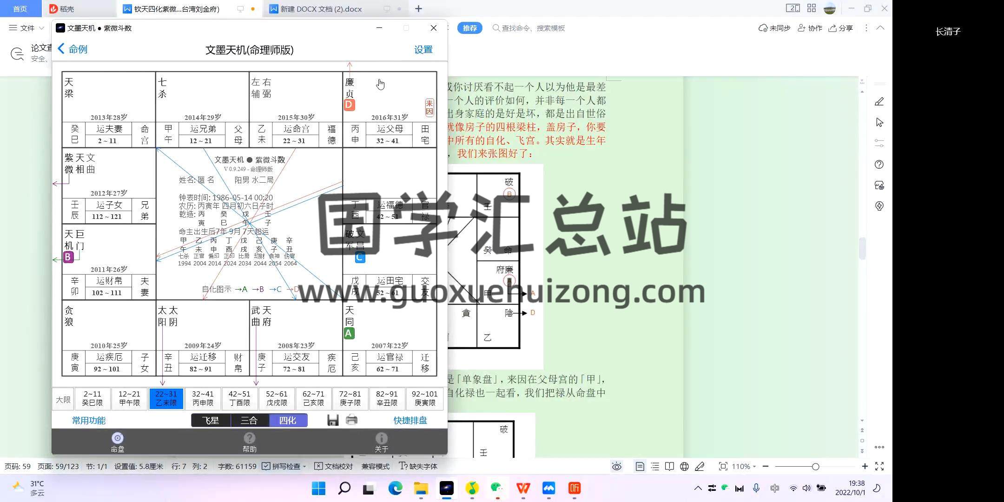
Task: Open WPS app from Windows taskbar
Action: click(x=523, y=488)
